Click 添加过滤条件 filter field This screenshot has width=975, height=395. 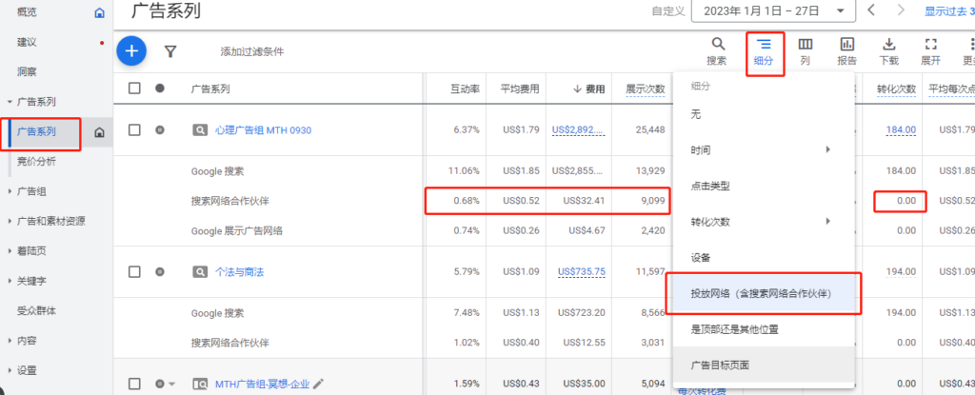coord(251,51)
